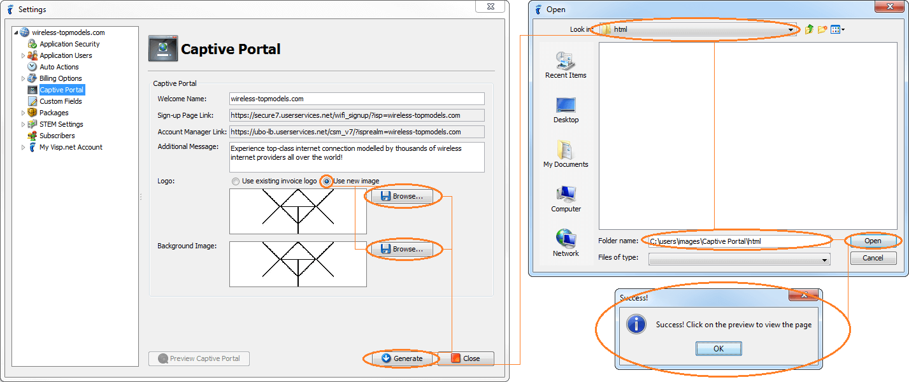
Task: Select Application Security in settings tree
Action: [x=69, y=44]
